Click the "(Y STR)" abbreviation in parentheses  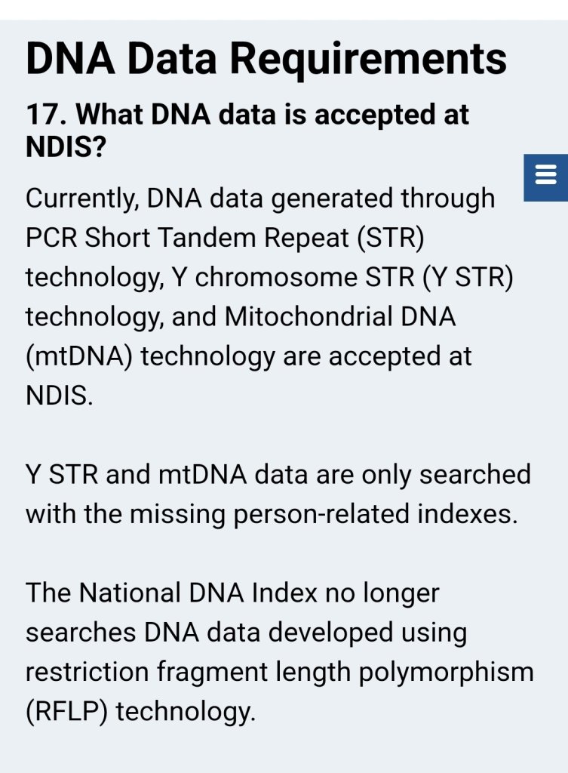point(468,277)
